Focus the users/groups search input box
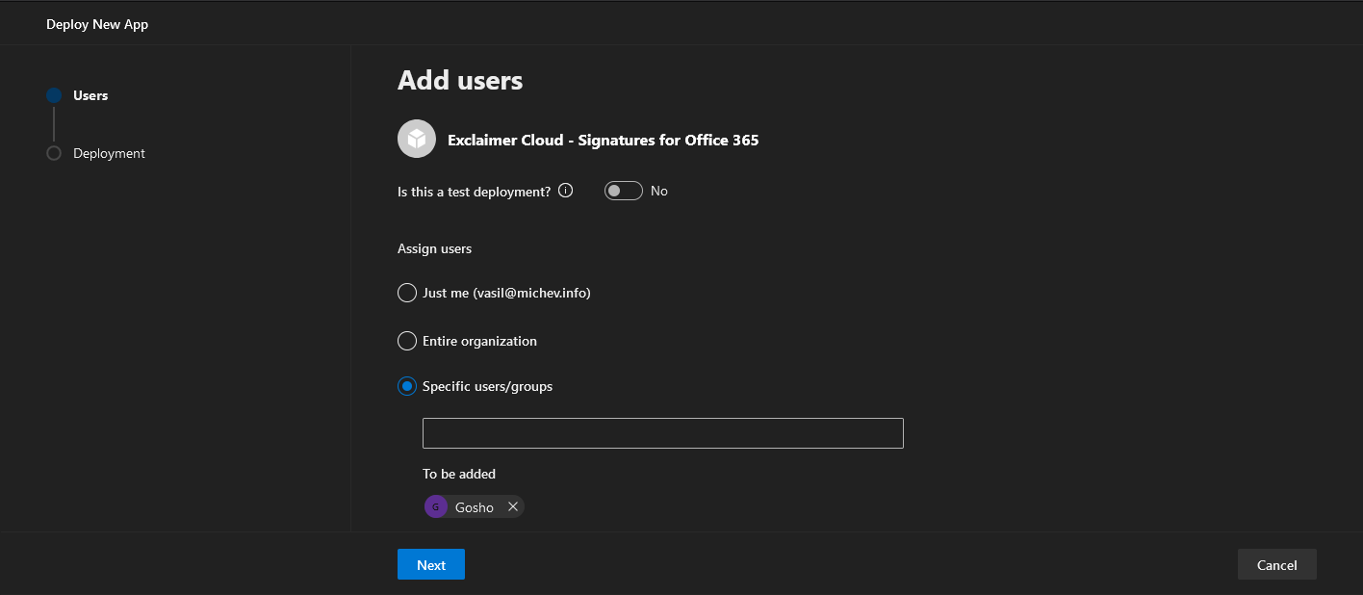The image size is (1363, 595). click(x=662, y=433)
